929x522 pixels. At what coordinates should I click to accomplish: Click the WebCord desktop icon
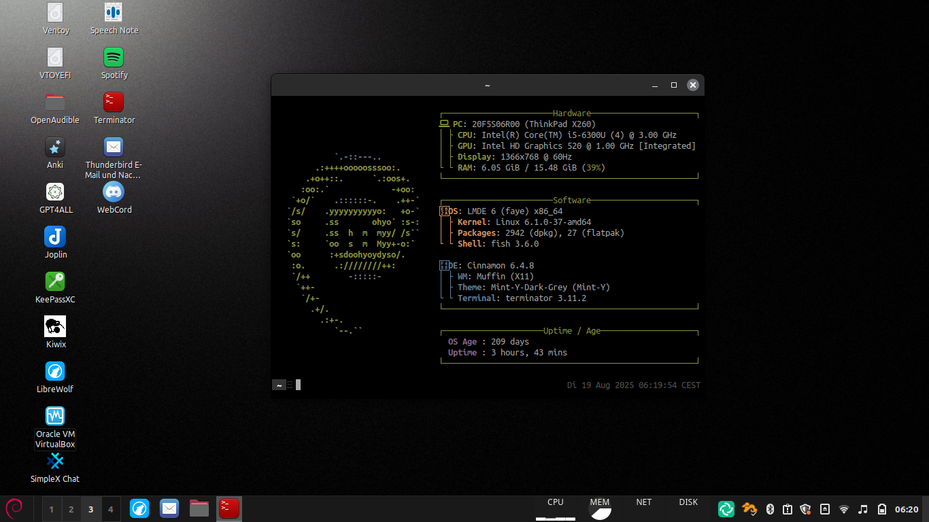[x=114, y=192]
